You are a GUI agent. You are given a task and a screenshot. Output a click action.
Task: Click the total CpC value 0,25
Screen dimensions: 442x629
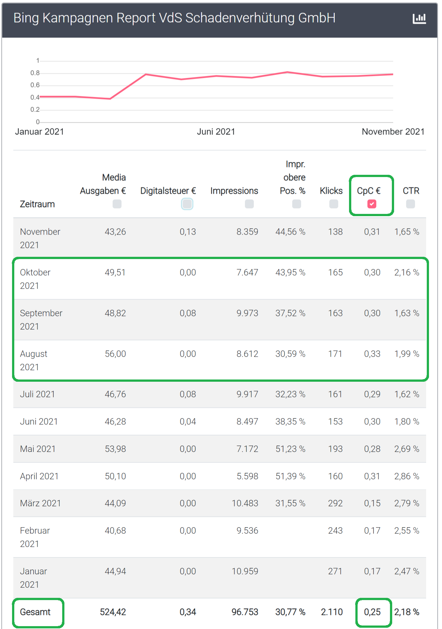click(x=372, y=612)
